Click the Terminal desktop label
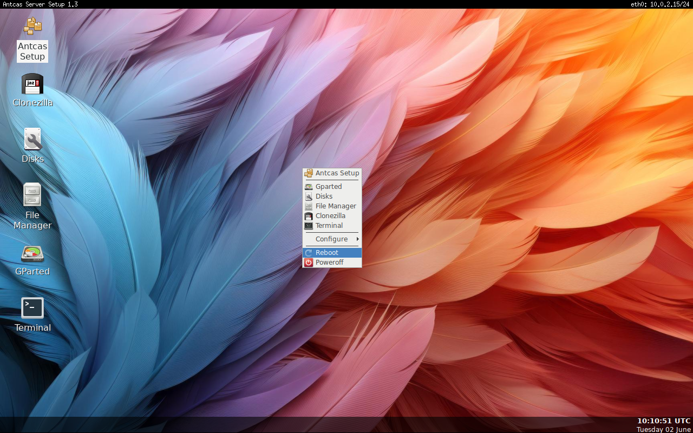 point(32,328)
